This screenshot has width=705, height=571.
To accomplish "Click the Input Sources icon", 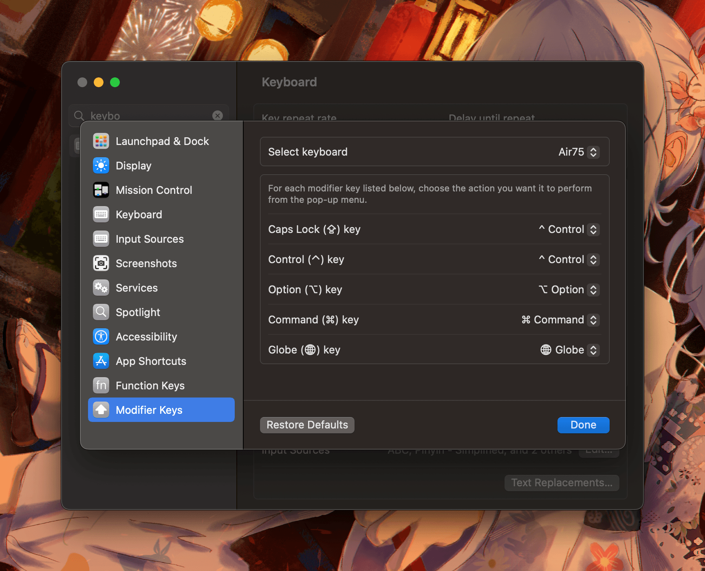I will [x=101, y=239].
